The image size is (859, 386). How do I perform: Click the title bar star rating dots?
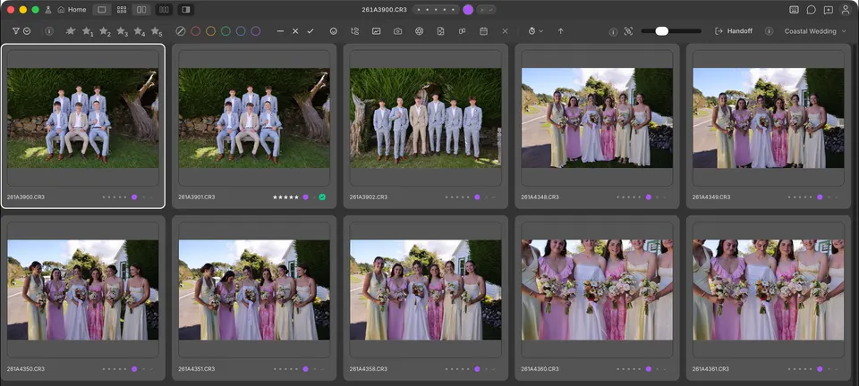point(436,9)
